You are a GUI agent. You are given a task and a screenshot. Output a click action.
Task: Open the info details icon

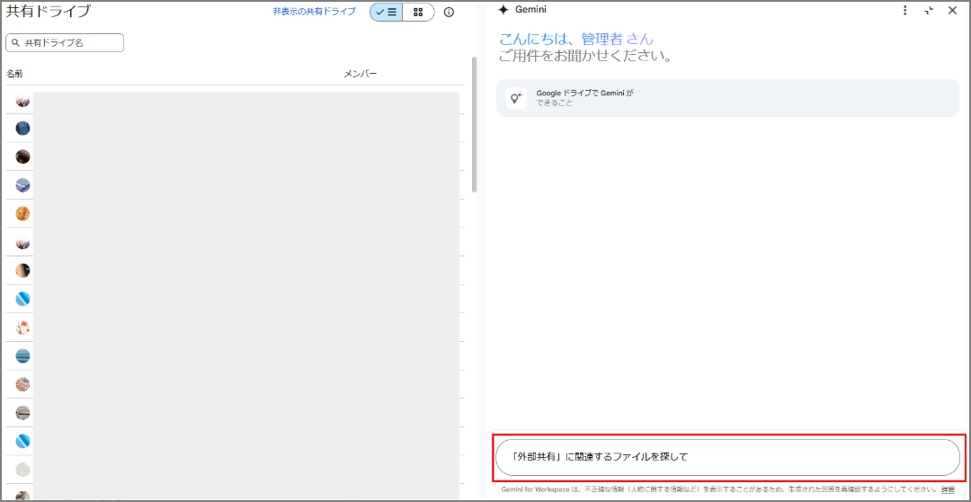(x=449, y=12)
